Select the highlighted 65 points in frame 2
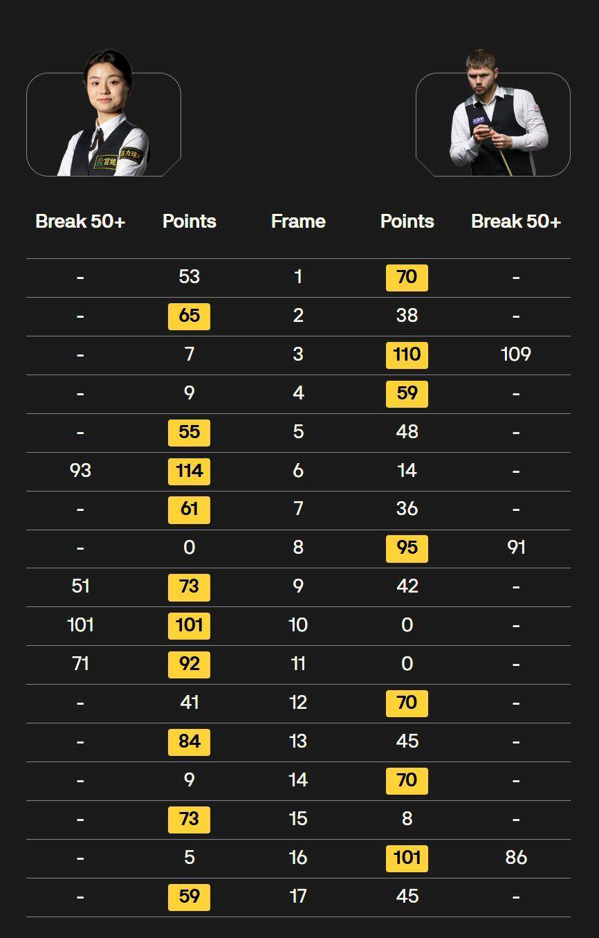This screenshot has width=599, height=938. pos(189,316)
